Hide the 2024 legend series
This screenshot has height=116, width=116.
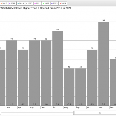[63, 3]
